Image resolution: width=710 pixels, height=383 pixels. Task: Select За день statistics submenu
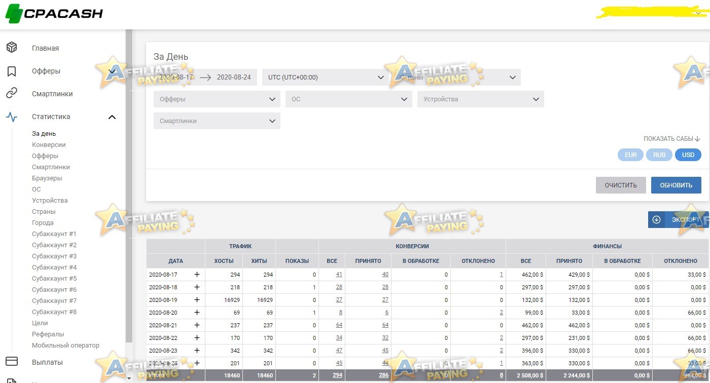tap(44, 134)
